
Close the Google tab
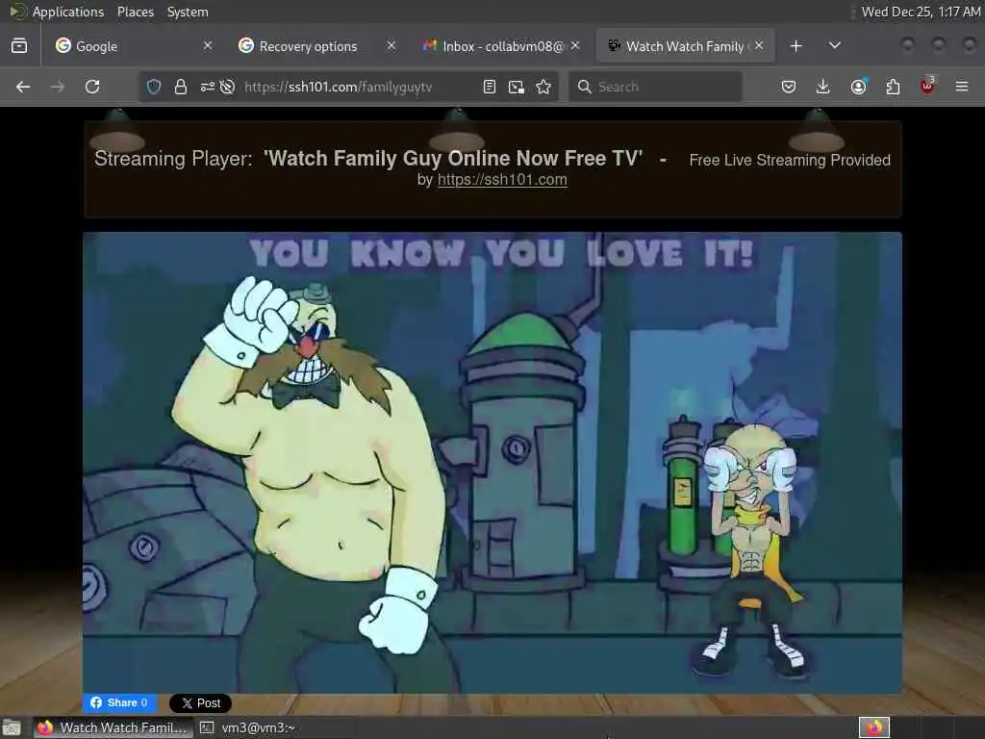(208, 45)
